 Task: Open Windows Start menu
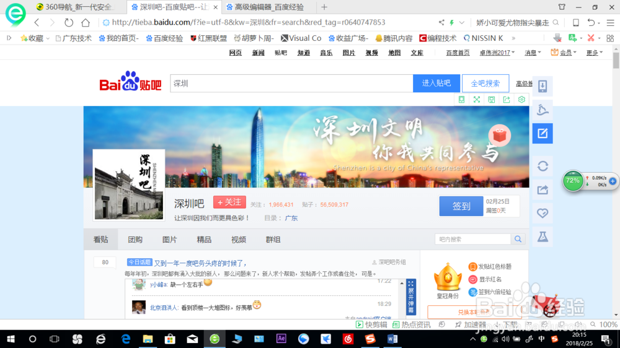point(11,339)
